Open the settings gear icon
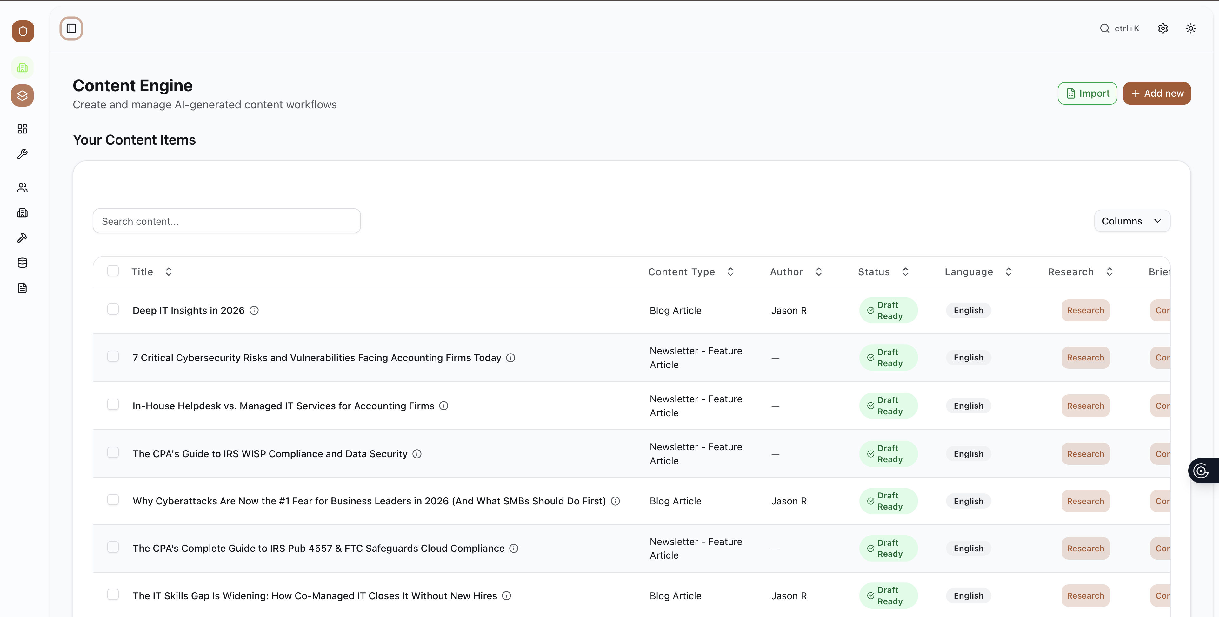The image size is (1219, 617). 1163,28
